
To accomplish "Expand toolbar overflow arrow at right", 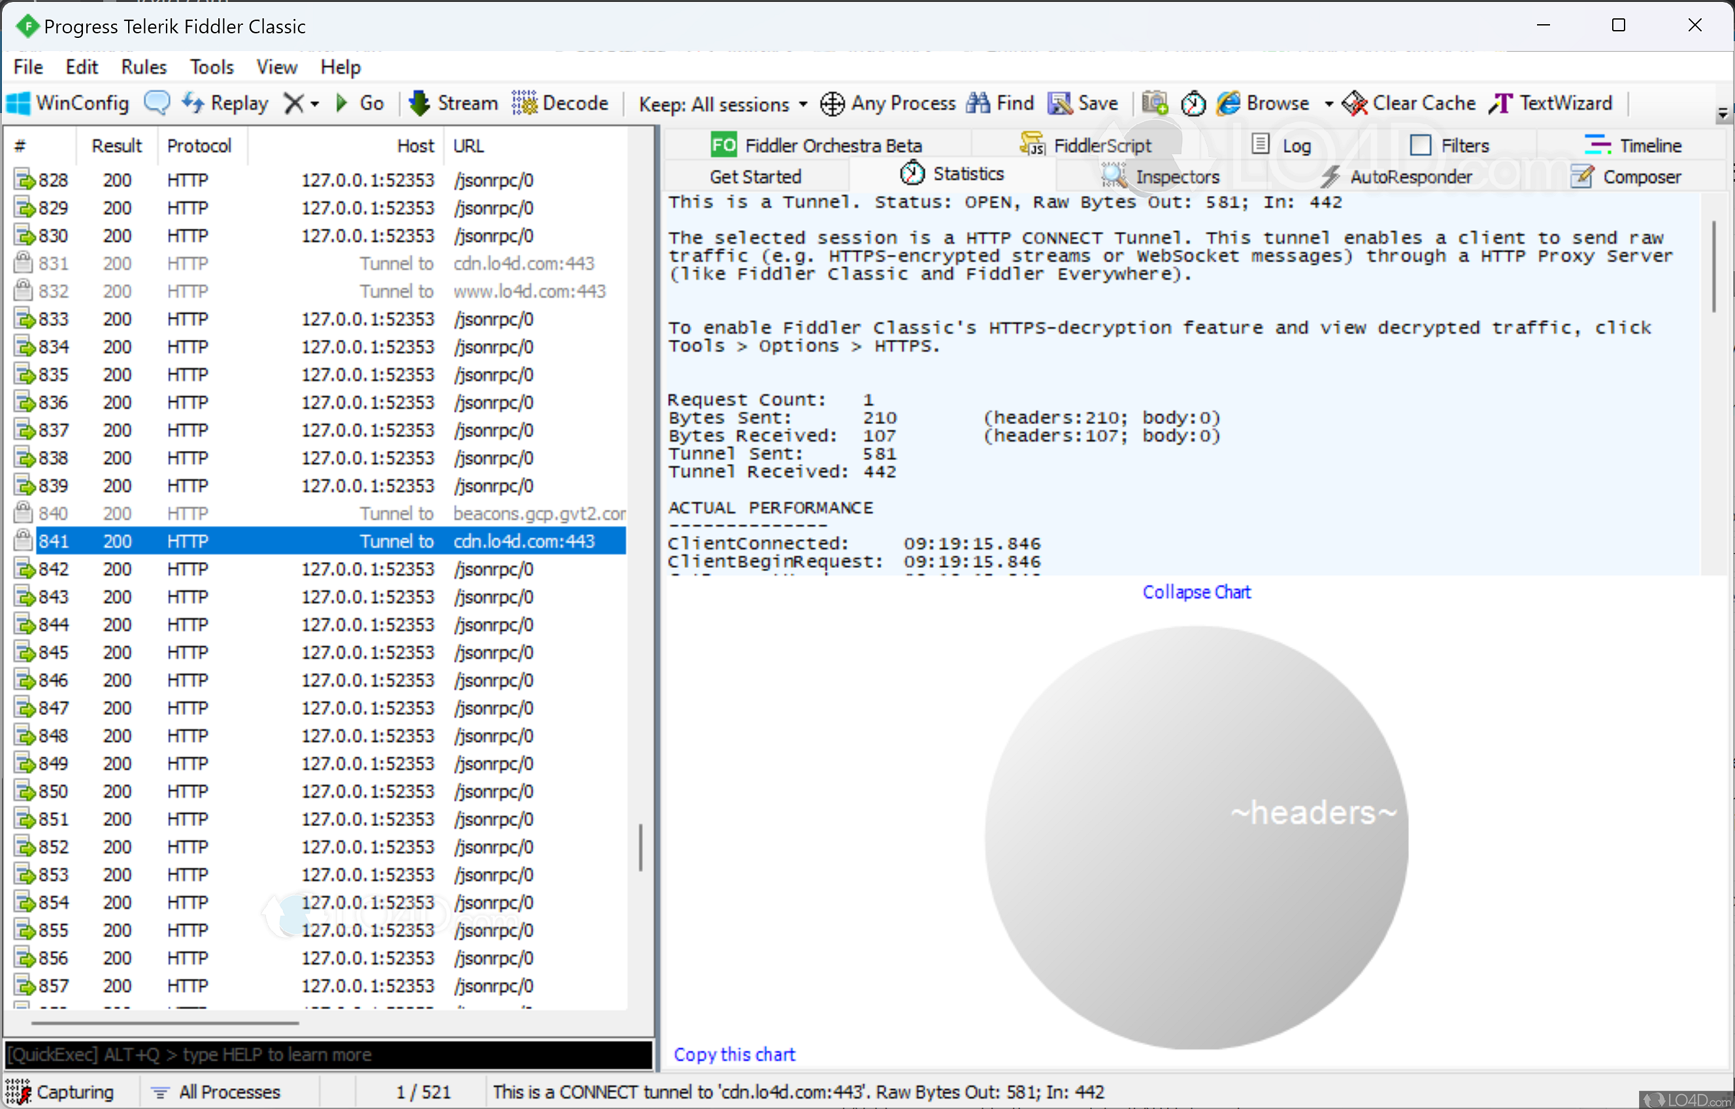I will pyautogui.click(x=1723, y=114).
